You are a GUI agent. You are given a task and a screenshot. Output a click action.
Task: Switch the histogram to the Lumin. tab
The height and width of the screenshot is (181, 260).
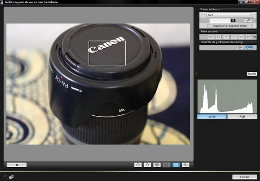212,116
